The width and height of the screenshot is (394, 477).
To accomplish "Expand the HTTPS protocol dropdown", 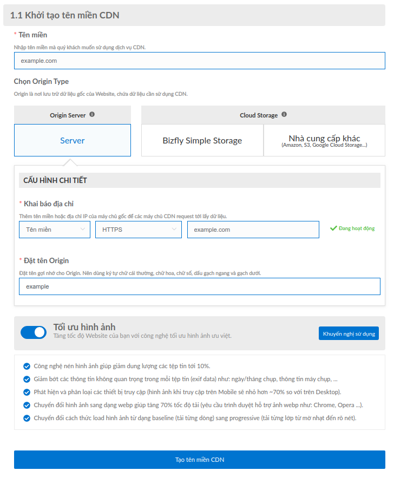I will point(139,230).
